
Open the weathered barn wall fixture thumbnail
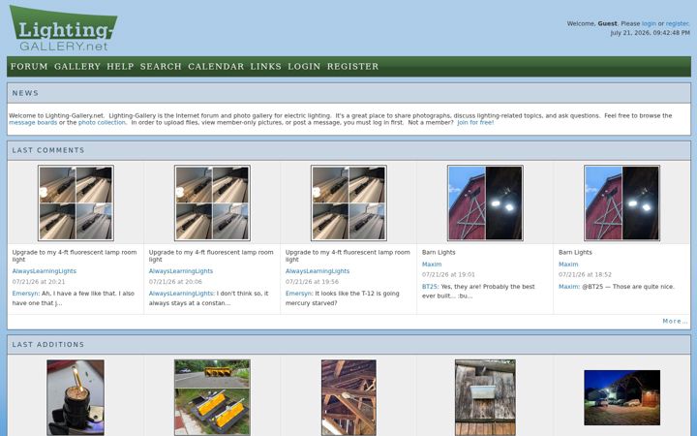pyautogui.click(x=485, y=397)
